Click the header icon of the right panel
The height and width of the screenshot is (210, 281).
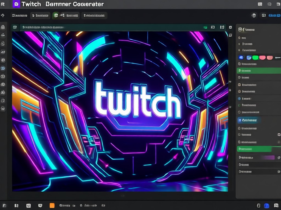point(240,30)
